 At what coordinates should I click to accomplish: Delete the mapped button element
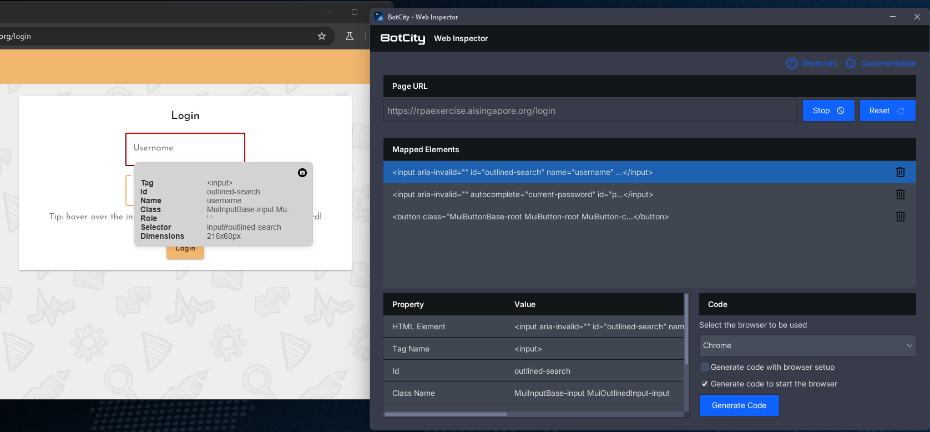point(900,217)
